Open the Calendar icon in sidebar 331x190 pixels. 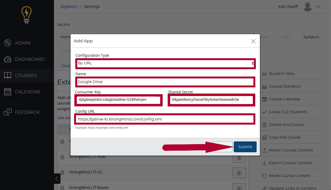(8, 92)
